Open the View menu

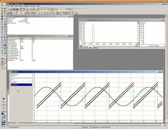(x=12, y=6)
